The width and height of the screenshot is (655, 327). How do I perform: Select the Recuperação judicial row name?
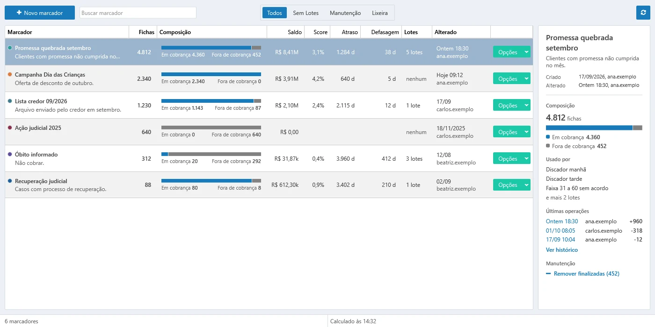pos(41,181)
